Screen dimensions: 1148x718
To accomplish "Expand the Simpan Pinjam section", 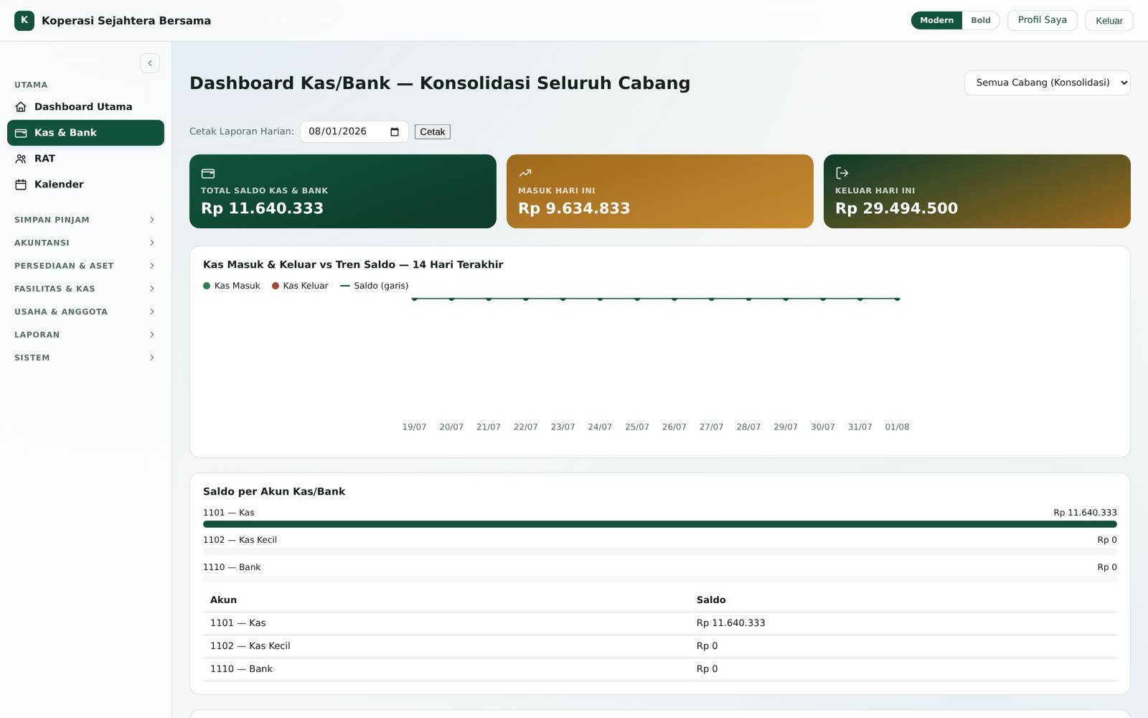I will pyautogui.click(x=85, y=220).
